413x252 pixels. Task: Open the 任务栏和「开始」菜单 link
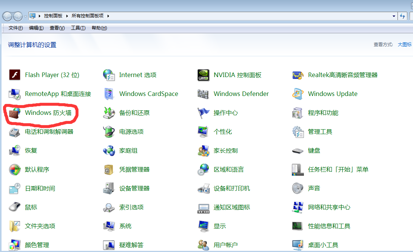(x=338, y=170)
